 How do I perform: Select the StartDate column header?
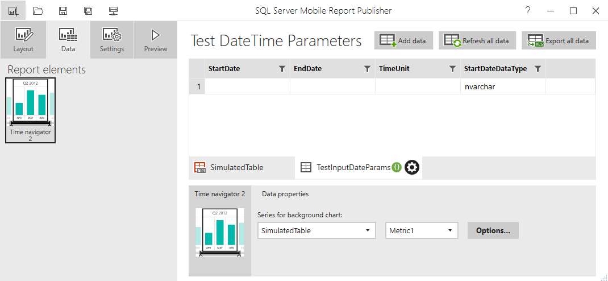point(247,69)
